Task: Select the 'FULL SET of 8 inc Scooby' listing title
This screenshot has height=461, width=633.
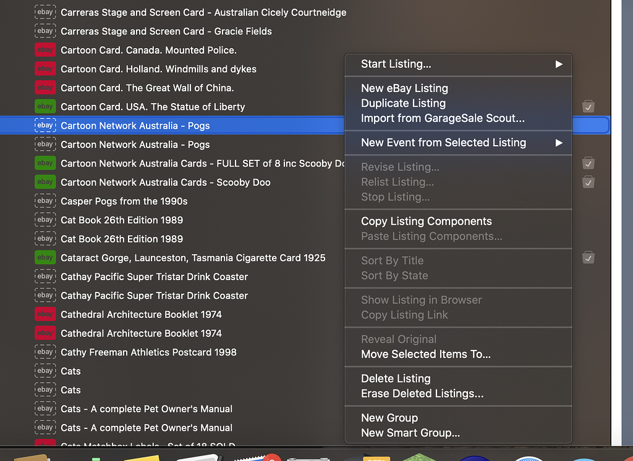Action: [x=202, y=163]
